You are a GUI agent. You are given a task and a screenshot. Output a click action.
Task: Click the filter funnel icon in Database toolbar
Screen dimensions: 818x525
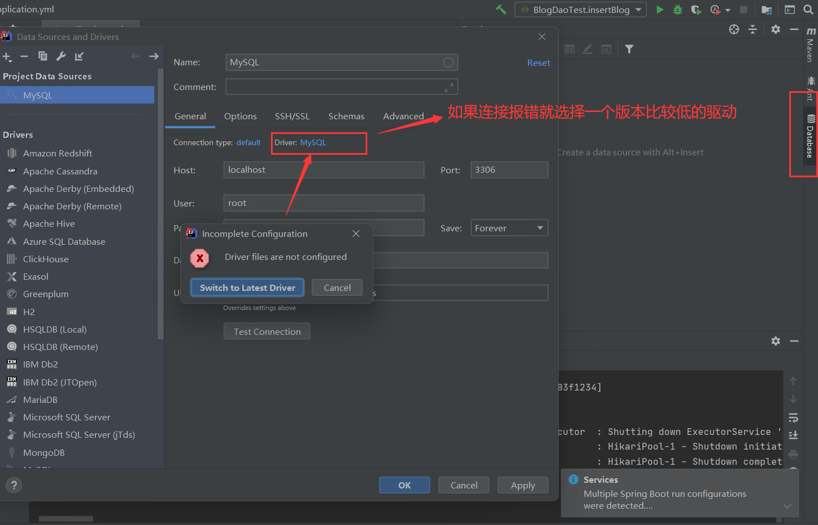(629, 49)
